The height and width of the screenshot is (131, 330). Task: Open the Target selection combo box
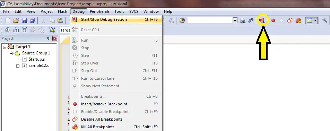coord(65,30)
